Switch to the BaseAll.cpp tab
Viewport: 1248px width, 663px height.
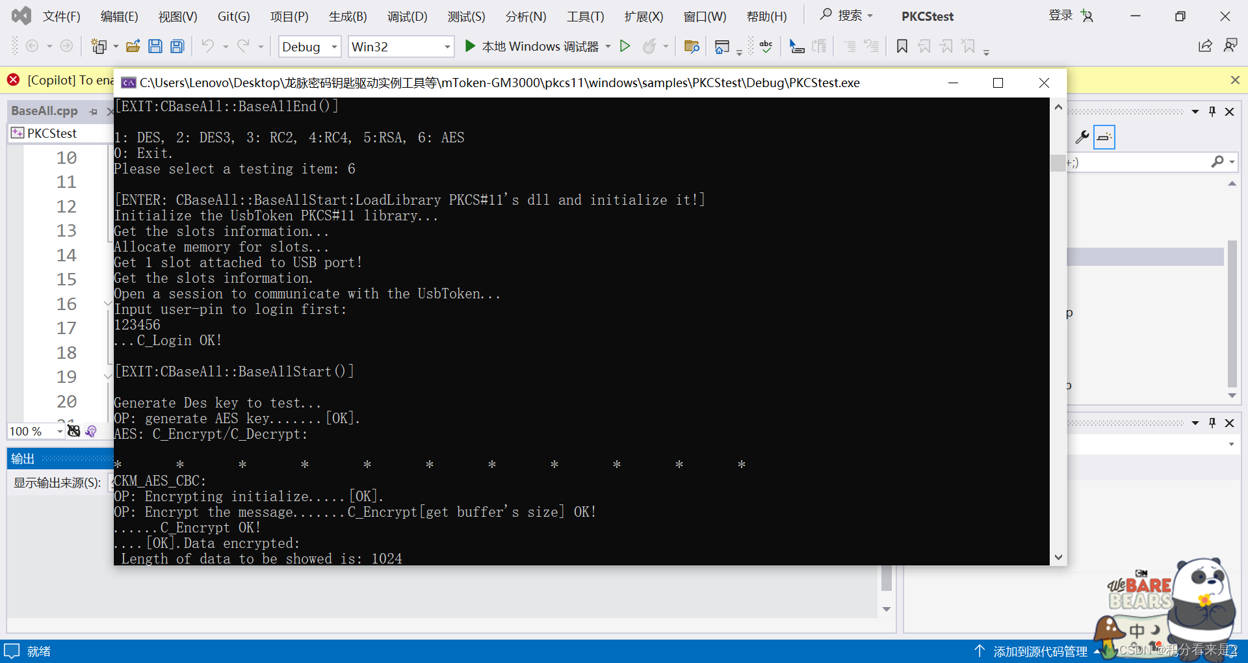pyautogui.click(x=44, y=111)
